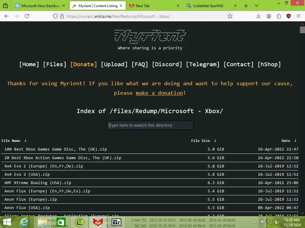Bookmark this page with the star icon
305x228 pixels.
230,16
